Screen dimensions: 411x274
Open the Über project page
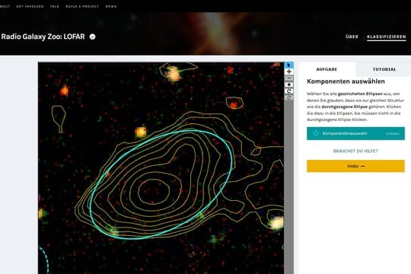tap(352, 37)
